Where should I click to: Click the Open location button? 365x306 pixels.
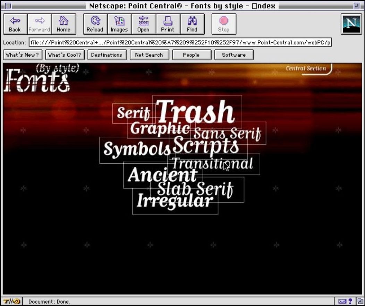click(x=143, y=24)
